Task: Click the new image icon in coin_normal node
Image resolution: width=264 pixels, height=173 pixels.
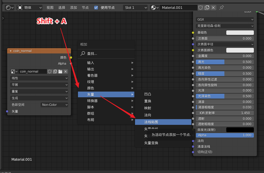Action: (x=55, y=72)
